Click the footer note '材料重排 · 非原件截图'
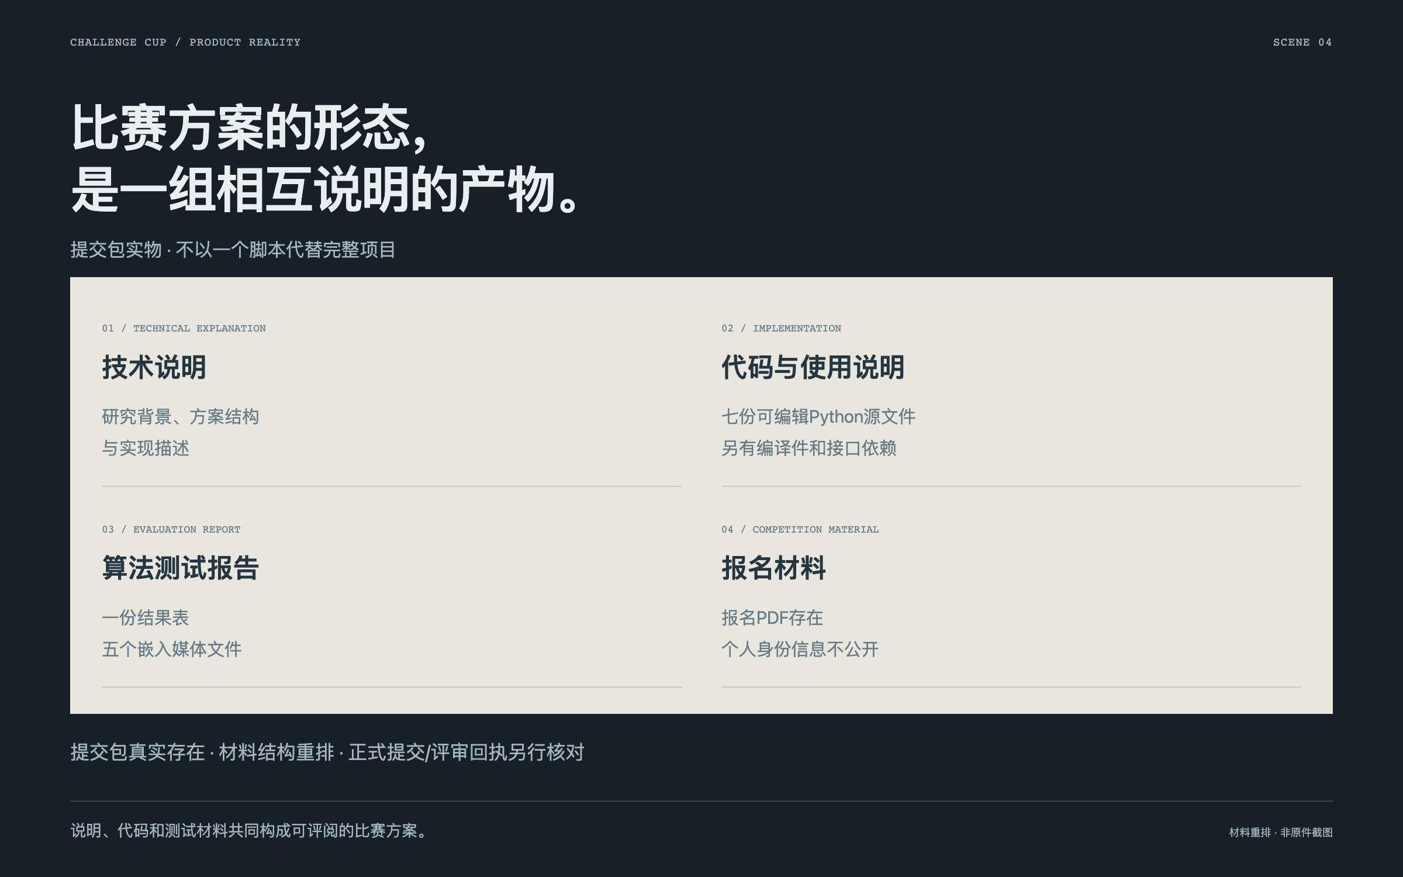The width and height of the screenshot is (1403, 877). tap(1281, 833)
